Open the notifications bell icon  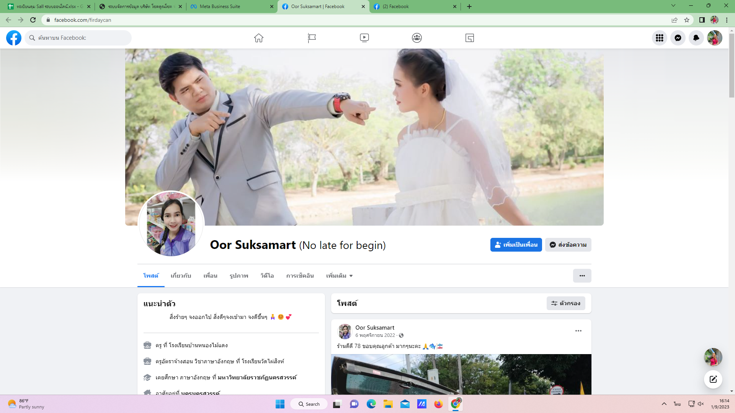[696, 38]
